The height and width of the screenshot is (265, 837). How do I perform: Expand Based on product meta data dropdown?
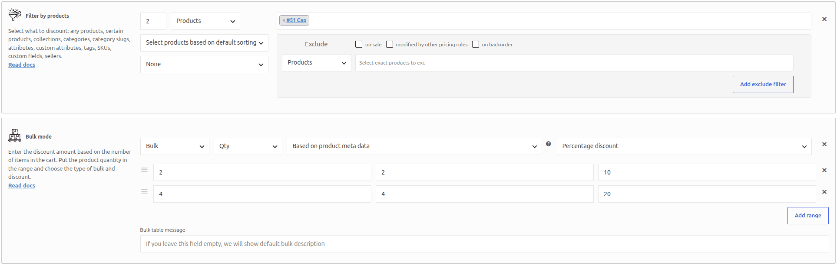point(414,146)
